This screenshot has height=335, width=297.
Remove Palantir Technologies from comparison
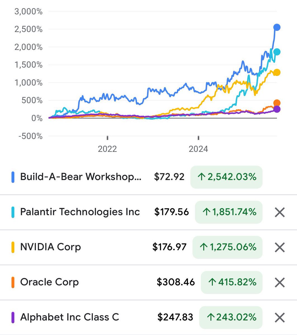(280, 212)
